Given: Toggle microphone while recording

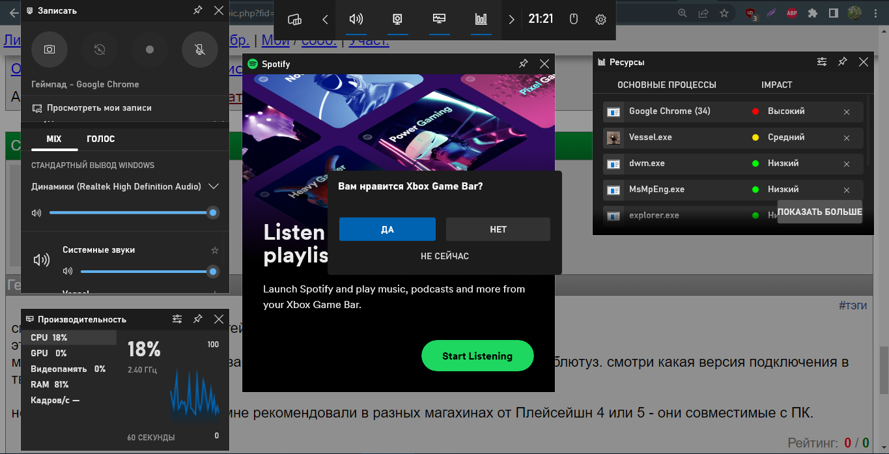Looking at the screenshot, I should pyautogui.click(x=200, y=50).
